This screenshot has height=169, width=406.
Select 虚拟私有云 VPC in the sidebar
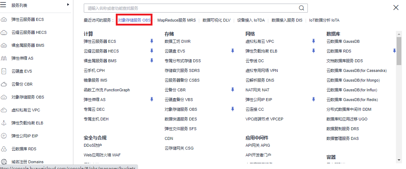tap(26, 110)
